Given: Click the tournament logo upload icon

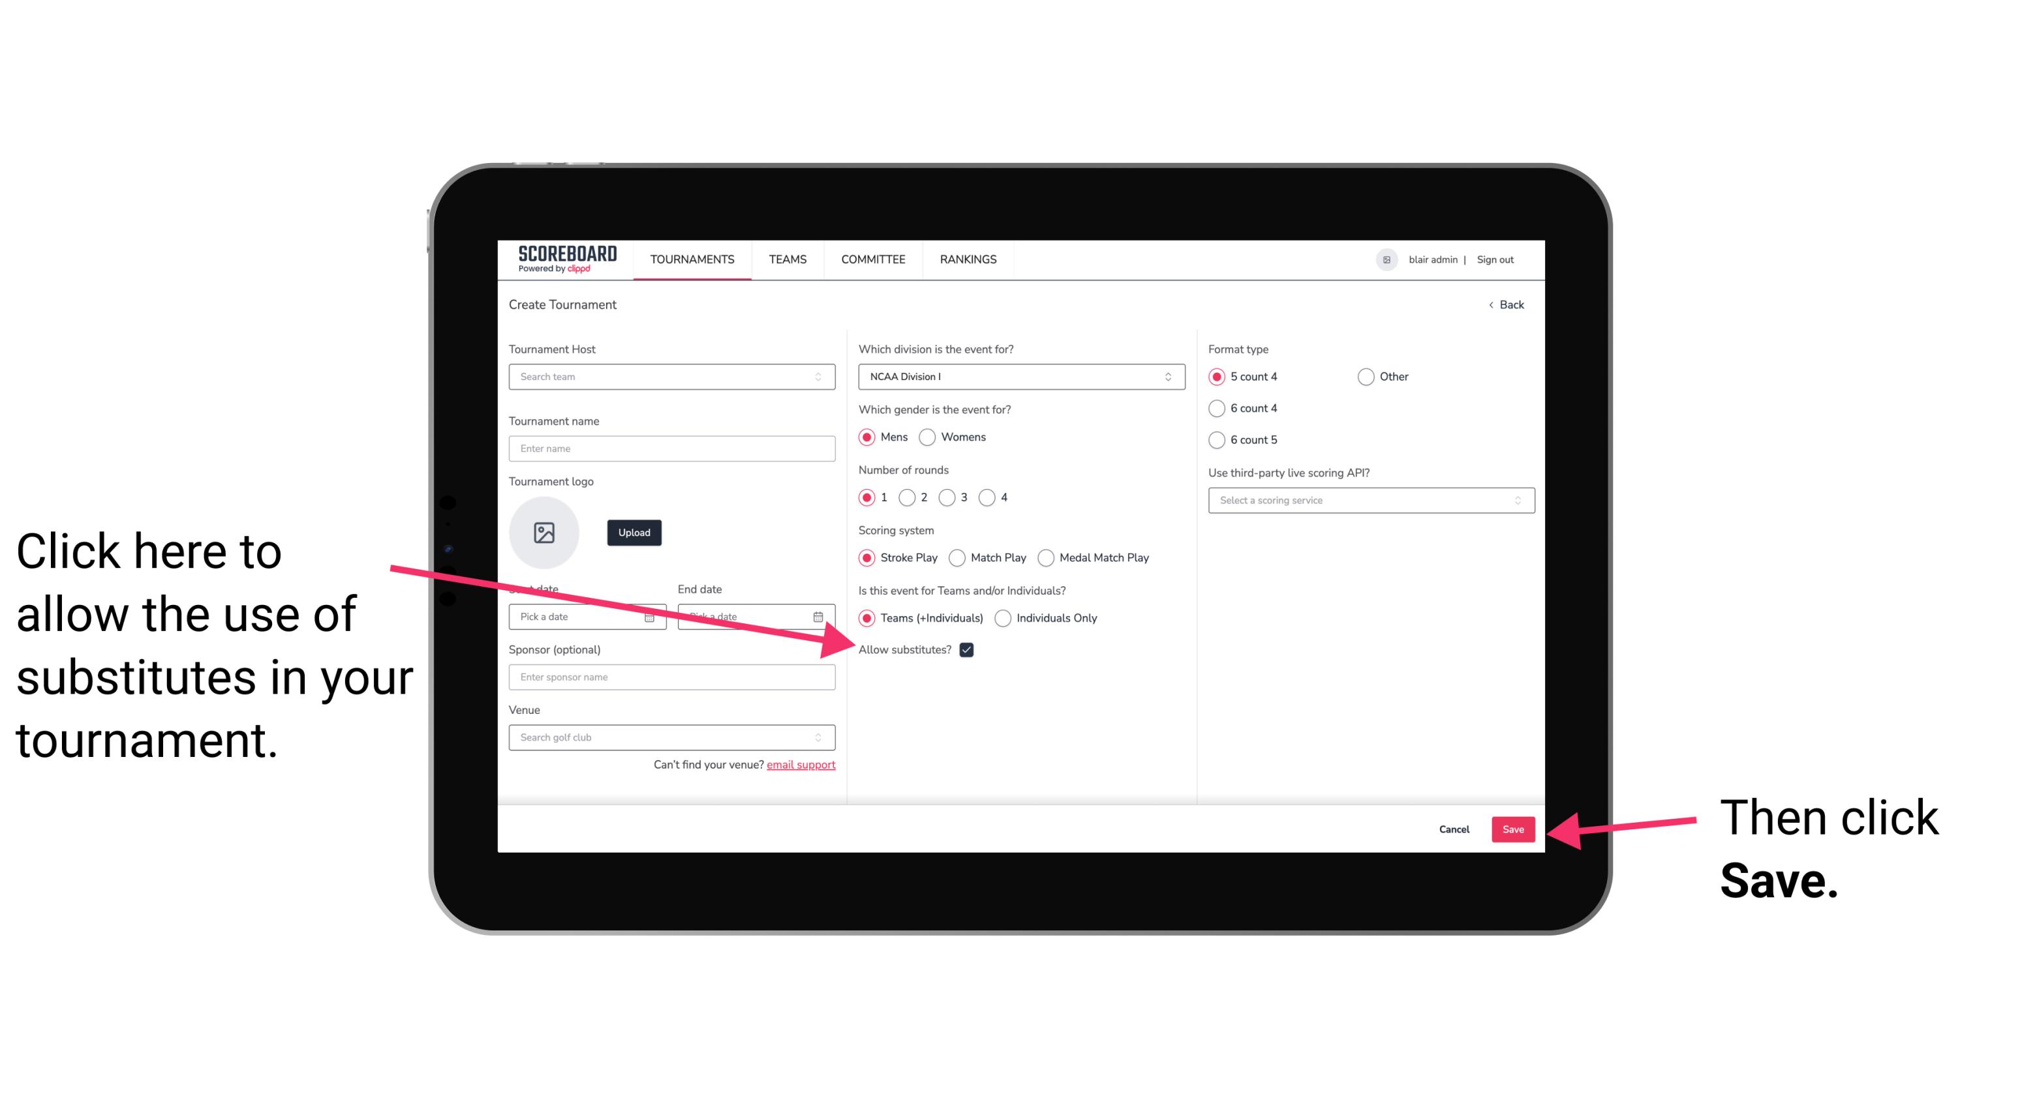Looking at the screenshot, I should coord(544,532).
